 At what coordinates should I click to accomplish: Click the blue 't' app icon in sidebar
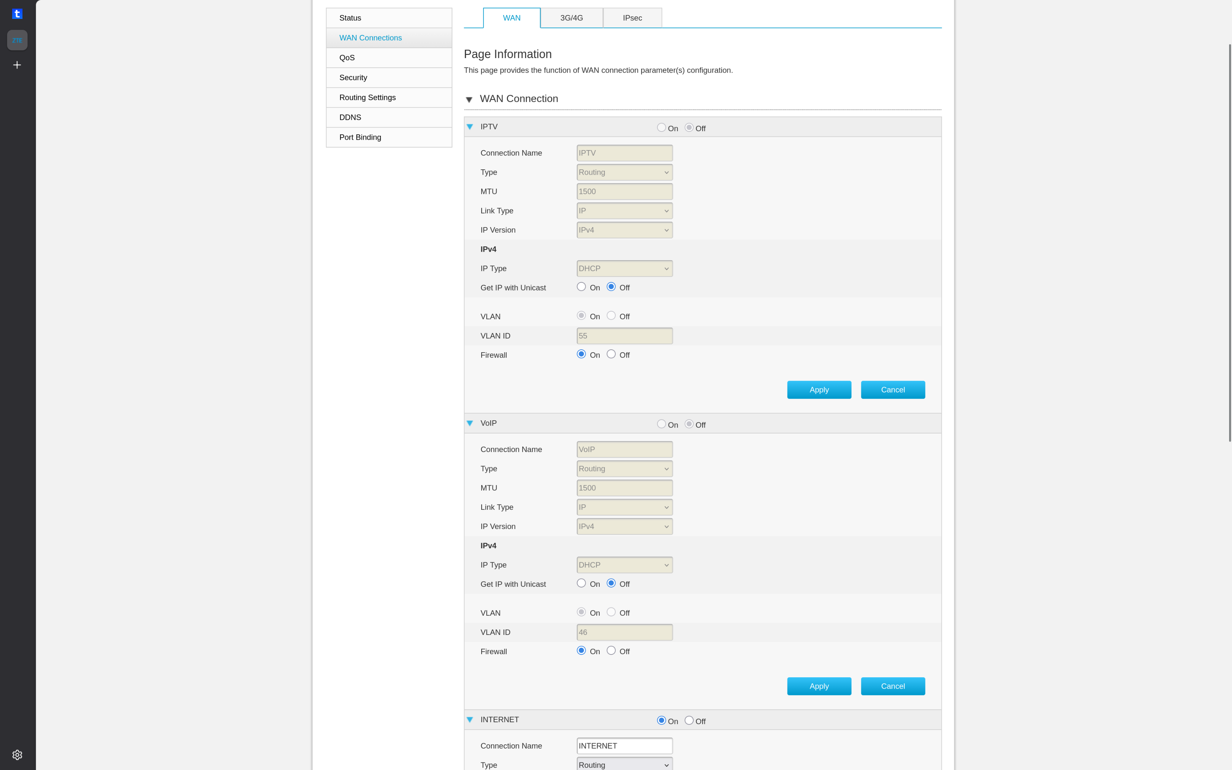point(17,14)
